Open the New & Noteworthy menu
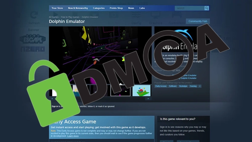This screenshot has width=252, height=142. point(78,8)
